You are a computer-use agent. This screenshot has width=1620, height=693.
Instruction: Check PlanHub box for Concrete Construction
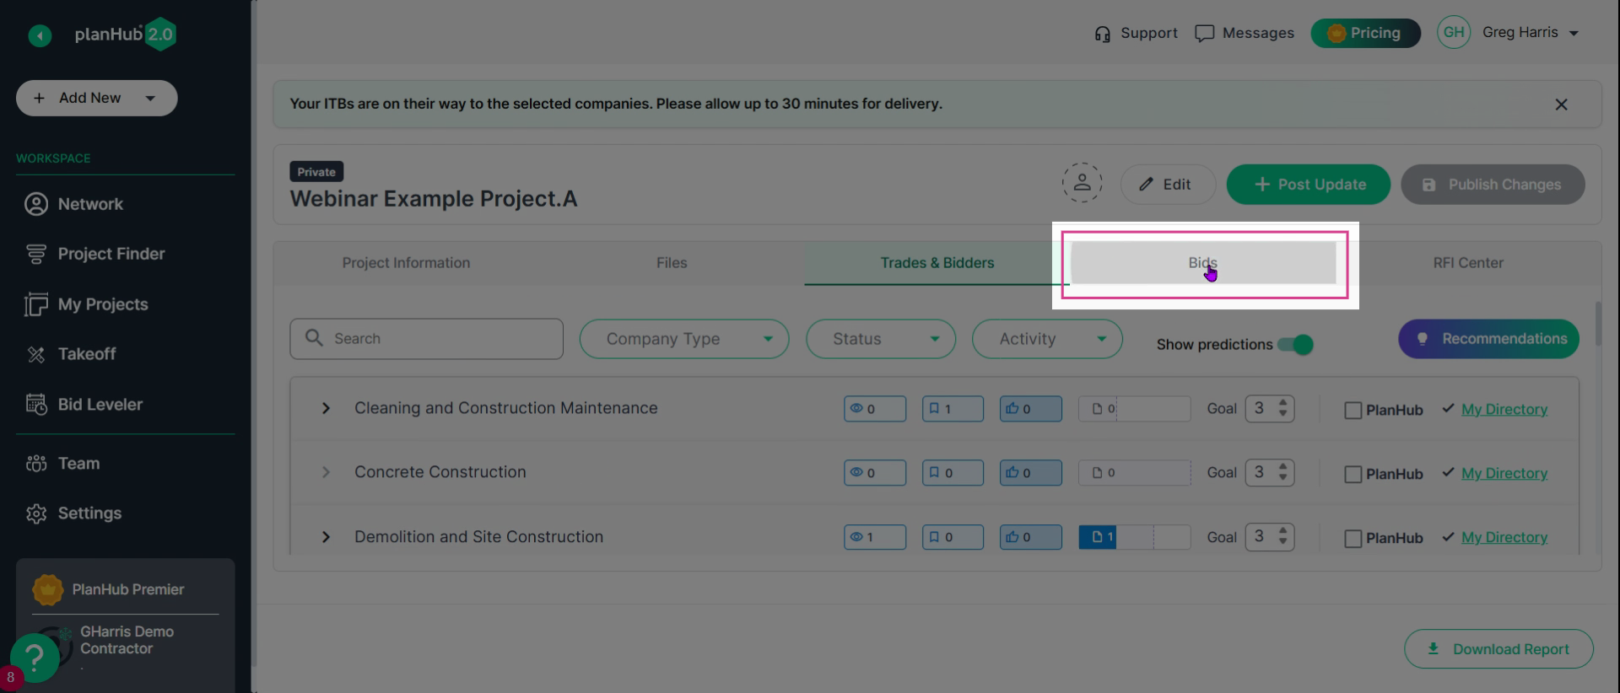tap(1353, 475)
